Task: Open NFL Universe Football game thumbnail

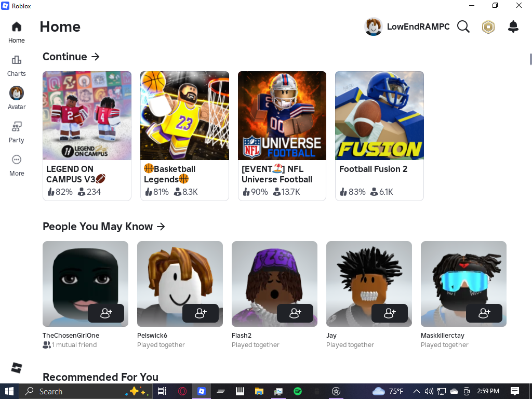Action: tap(282, 115)
